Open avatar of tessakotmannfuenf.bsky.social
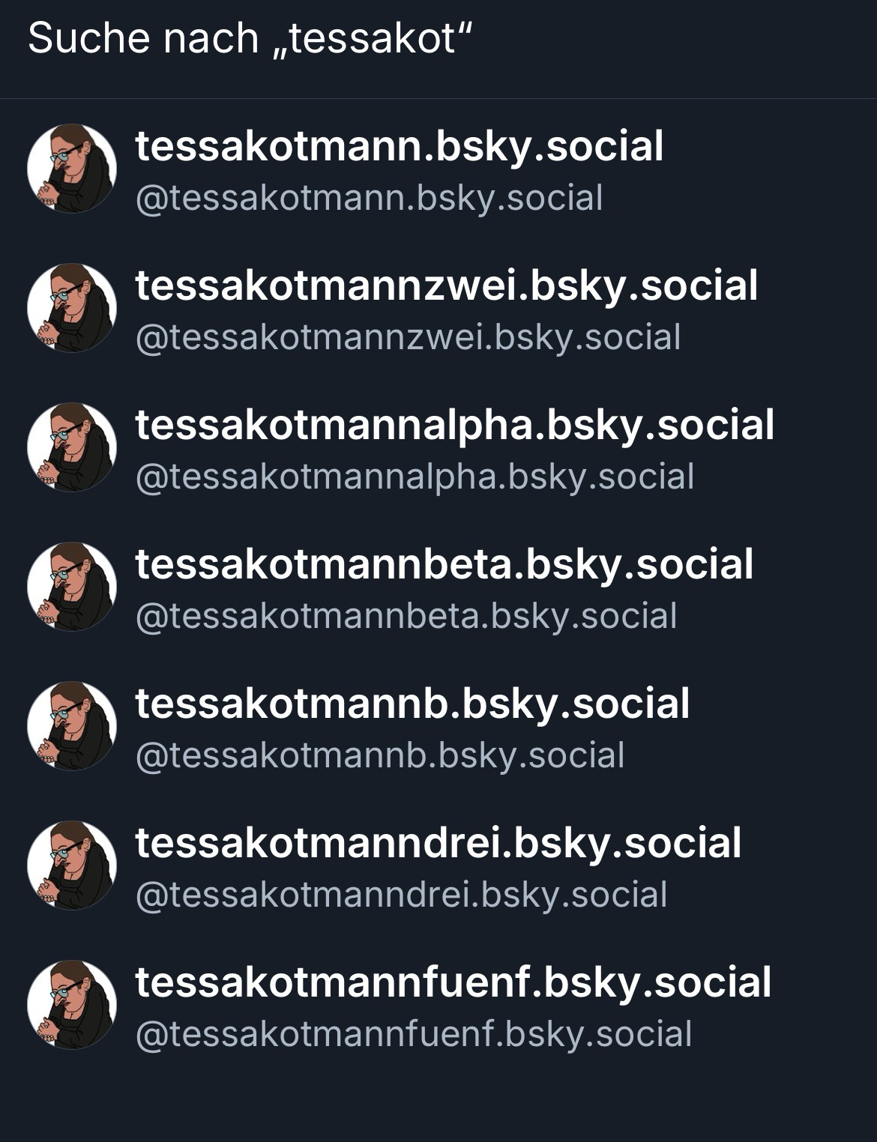The image size is (877, 1142). [72, 1005]
